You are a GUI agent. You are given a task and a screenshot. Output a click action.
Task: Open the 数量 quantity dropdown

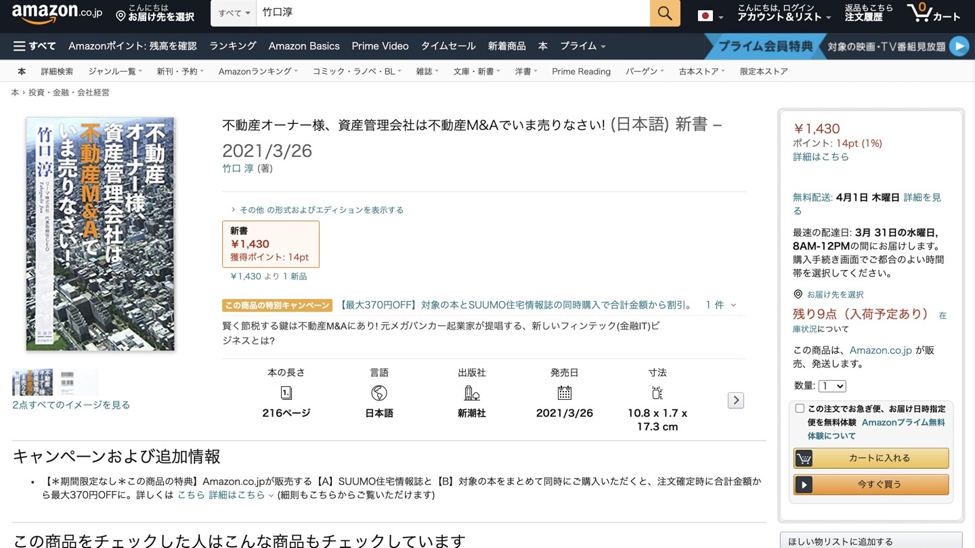click(x=832, y=386)
